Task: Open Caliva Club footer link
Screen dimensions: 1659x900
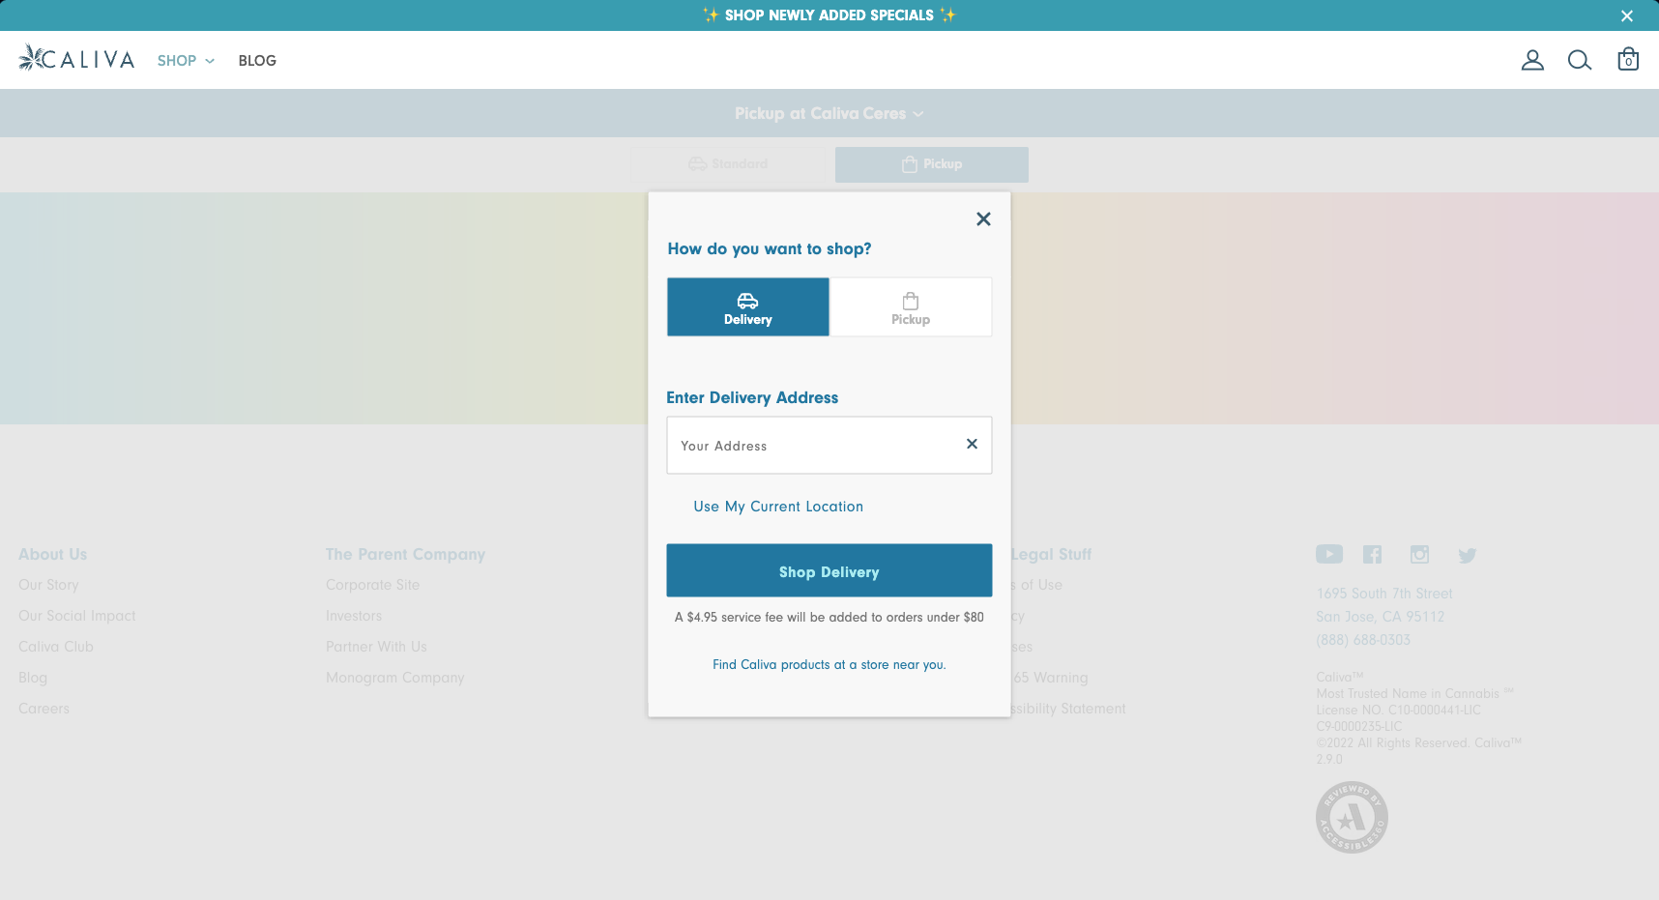Action: point(56,647)
